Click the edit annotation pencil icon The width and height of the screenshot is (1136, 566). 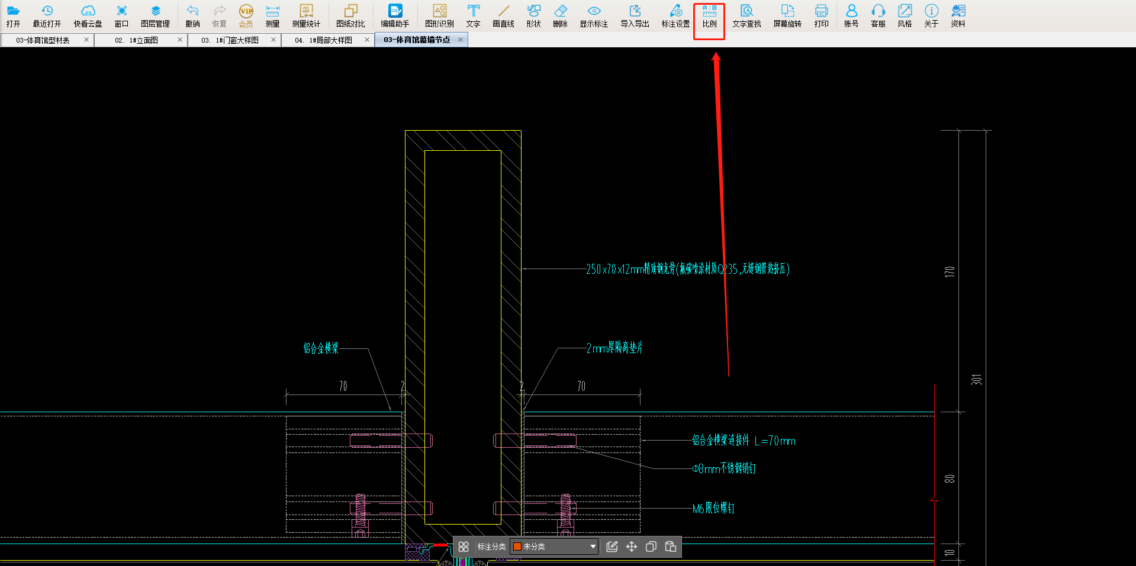(612, 546)
